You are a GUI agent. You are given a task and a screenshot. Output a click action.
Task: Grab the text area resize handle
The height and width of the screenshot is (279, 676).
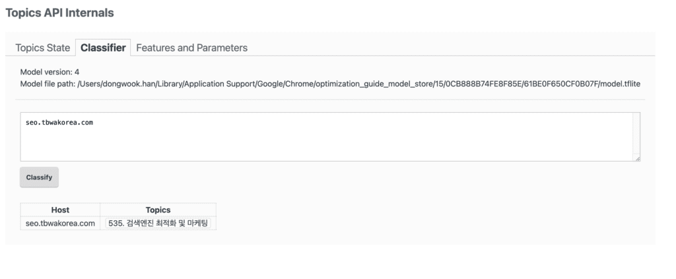(636, 158)
